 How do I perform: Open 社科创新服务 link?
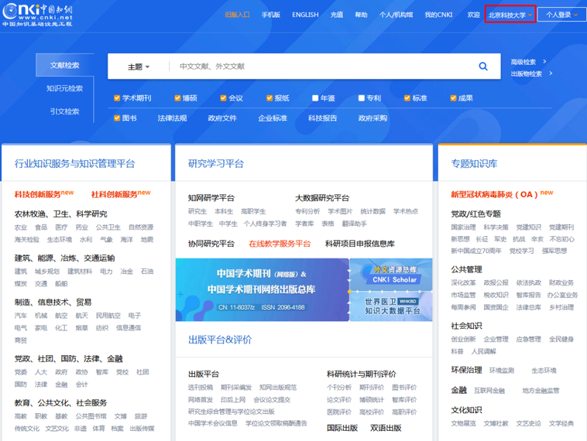pos(114,194)
